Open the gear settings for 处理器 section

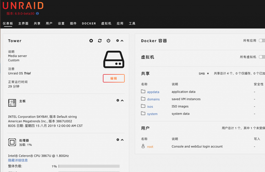click(x=118, y=140)
